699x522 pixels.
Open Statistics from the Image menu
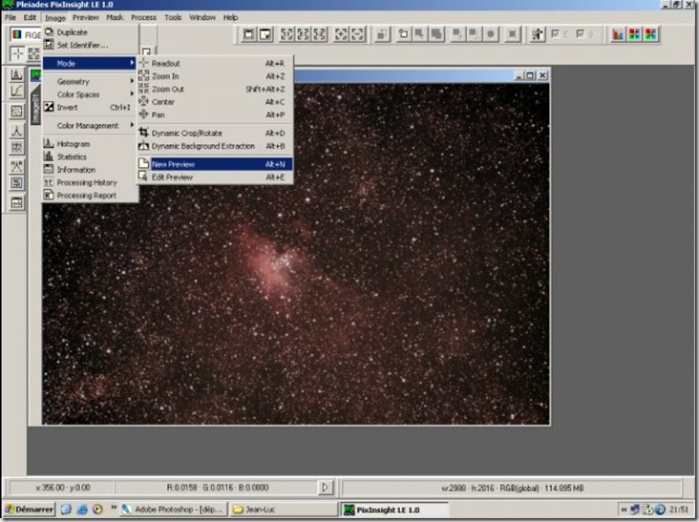point(91,157)
